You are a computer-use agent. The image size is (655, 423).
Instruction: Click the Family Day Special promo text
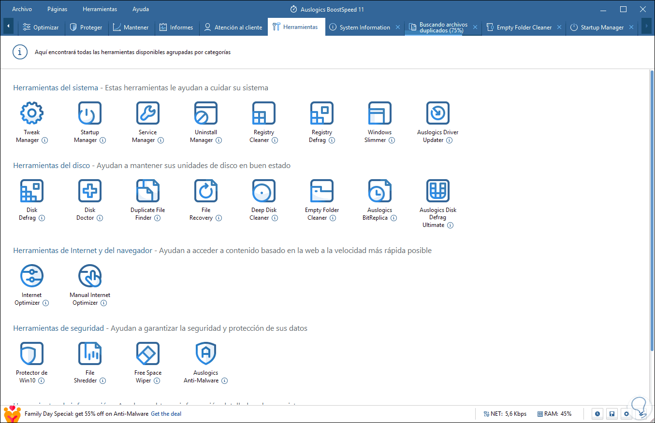tap(87, 414)
